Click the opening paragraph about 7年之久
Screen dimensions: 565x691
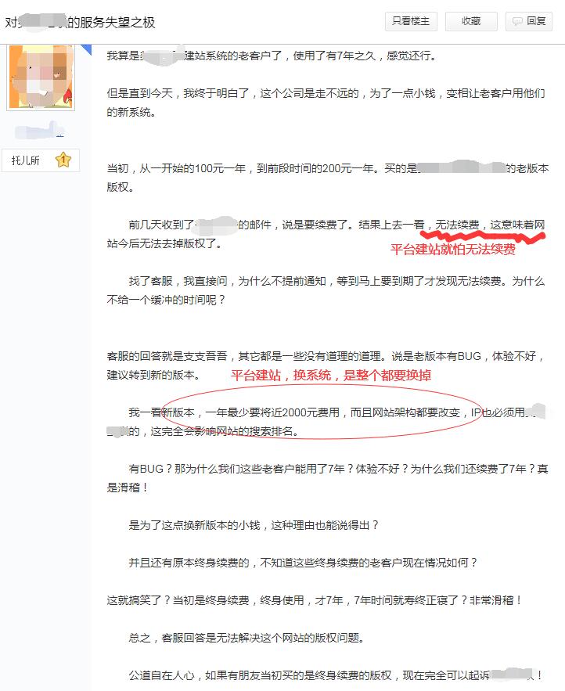click(272, 56)
